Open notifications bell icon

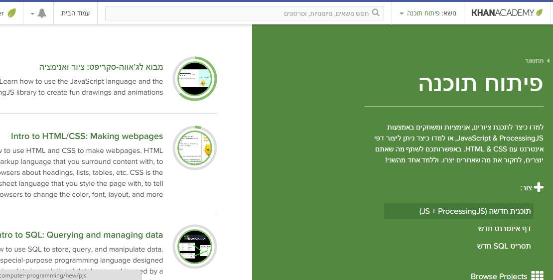click(42, 13)
